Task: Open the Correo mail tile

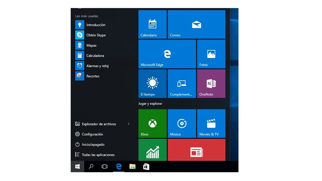Action: click(196, 24)
